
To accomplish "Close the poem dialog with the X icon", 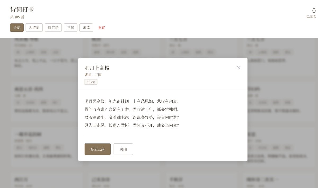I will [x=238, y=67].
